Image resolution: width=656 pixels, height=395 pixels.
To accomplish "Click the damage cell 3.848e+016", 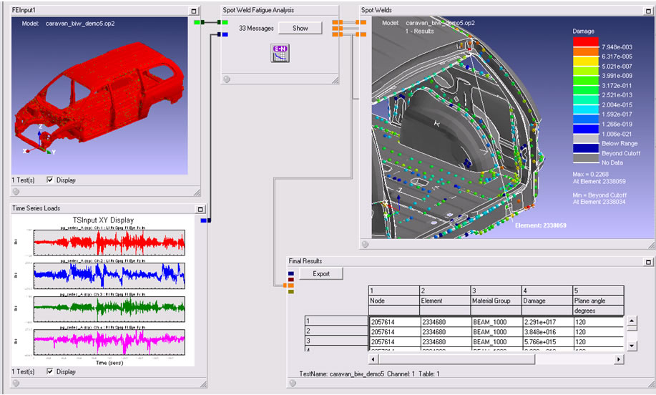I will pos(548,332).
